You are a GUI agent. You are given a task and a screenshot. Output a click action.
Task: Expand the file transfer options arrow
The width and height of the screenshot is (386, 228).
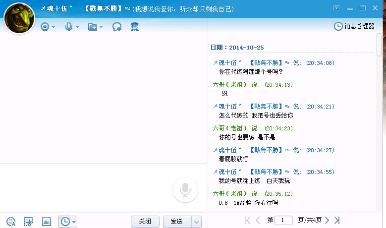pyautogui.click(x=101, y=27)
